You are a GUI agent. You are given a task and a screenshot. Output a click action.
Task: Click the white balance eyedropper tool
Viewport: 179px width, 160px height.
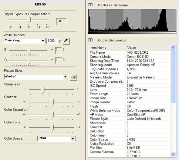pyautogui.click(x=66, y=41)
